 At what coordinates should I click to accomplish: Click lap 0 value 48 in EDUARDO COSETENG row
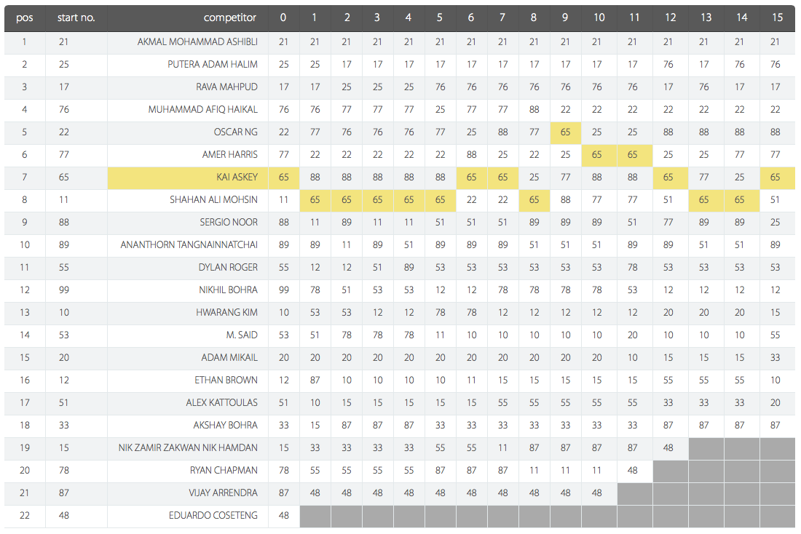(283, 515)
